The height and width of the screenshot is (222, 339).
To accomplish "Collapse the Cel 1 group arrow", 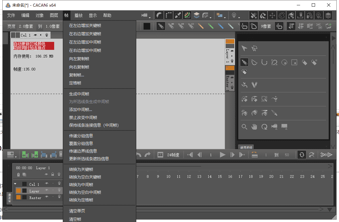I will pos(15,183).
